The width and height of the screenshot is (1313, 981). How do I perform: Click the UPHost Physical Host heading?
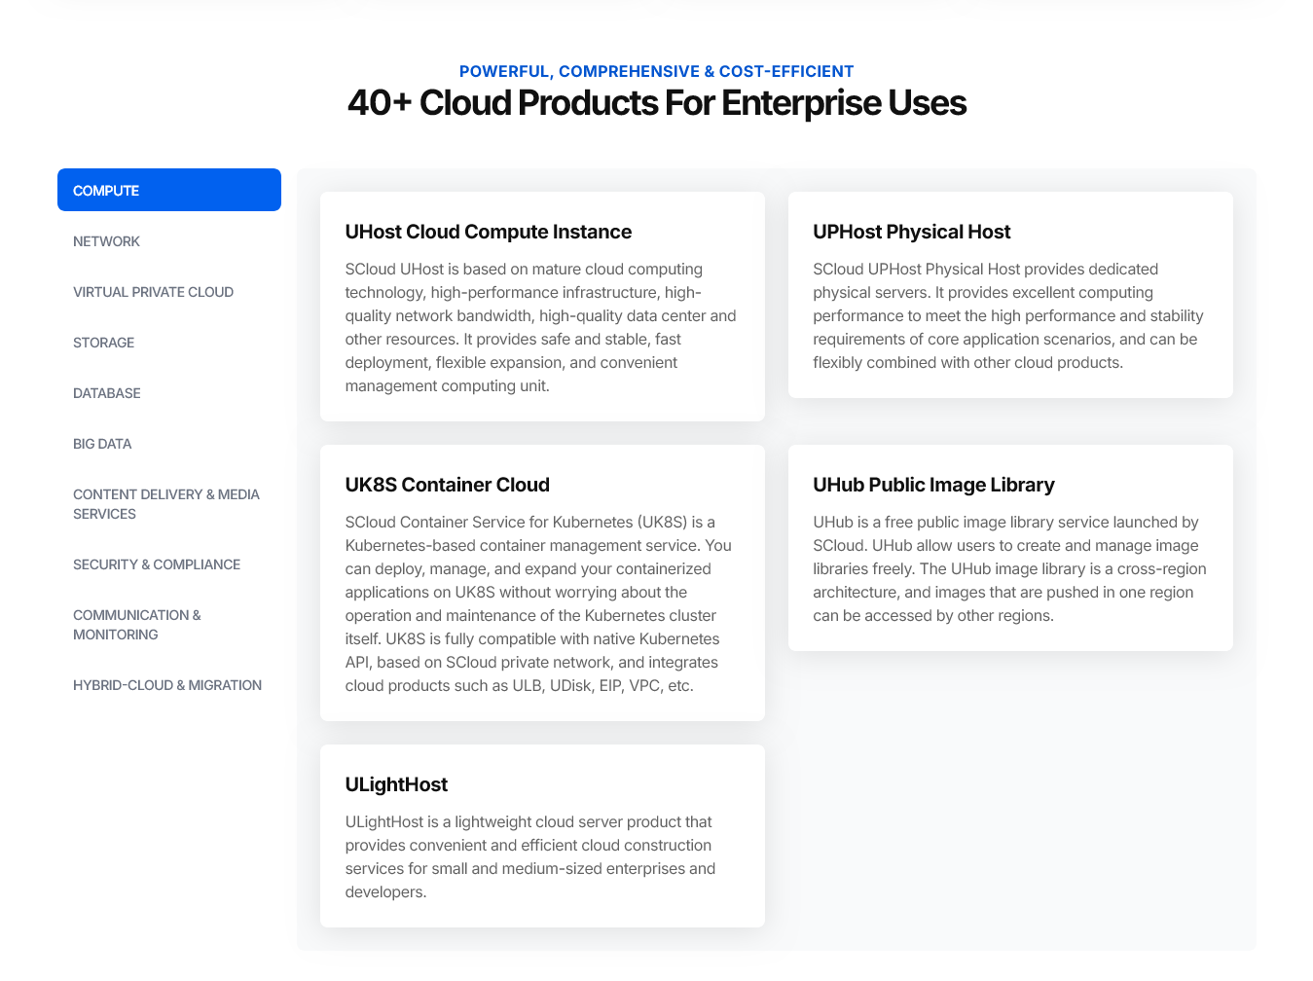[911, 232]
